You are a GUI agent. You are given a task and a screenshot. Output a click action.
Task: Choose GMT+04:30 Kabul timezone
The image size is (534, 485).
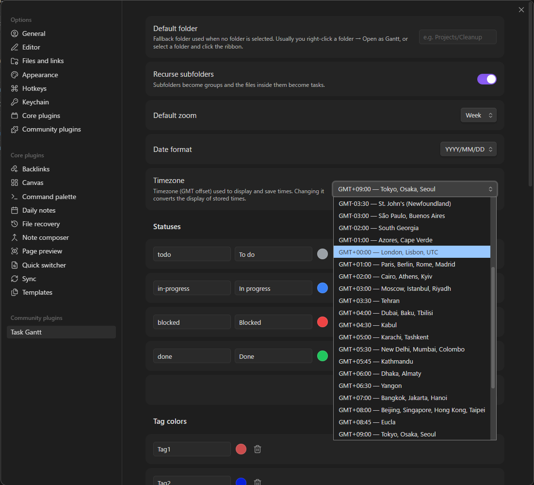[412, 325]
